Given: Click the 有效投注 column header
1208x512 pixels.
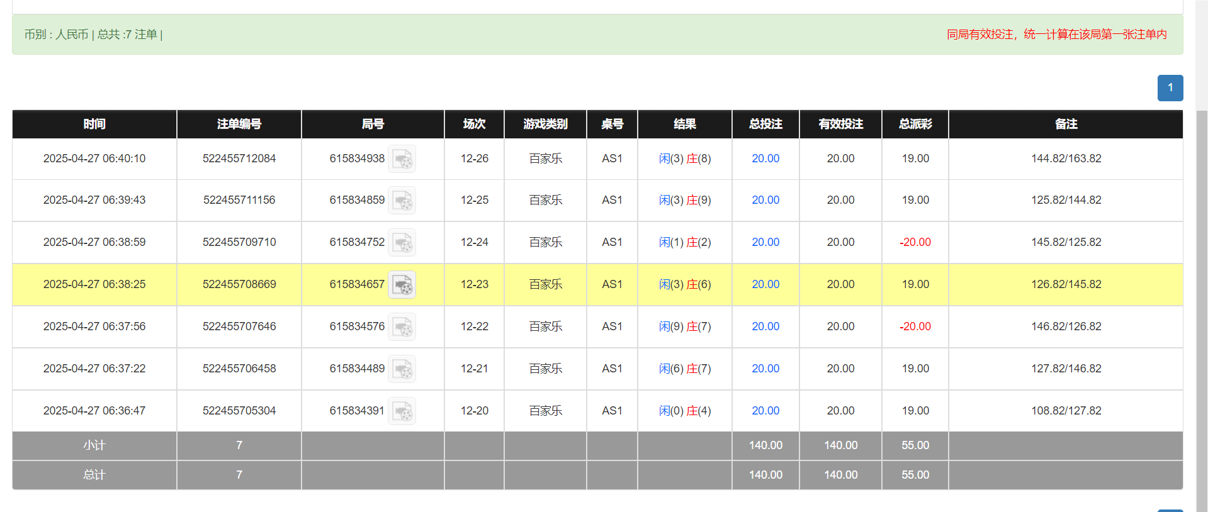Looking at the screenshot, I should point(840,124).
